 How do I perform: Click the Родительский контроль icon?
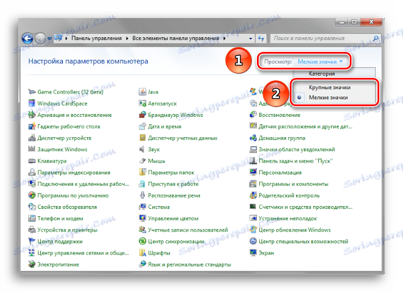click(253, 195)
